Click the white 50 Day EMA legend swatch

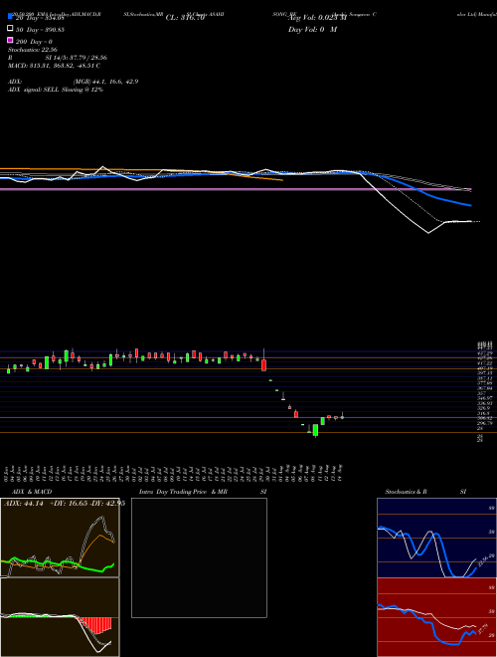(10, 29)
